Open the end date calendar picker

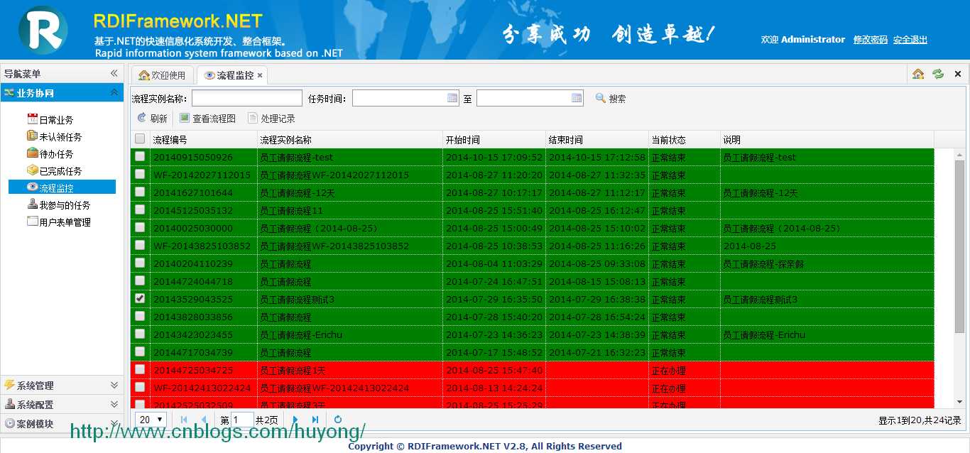(x=577, y=98)
